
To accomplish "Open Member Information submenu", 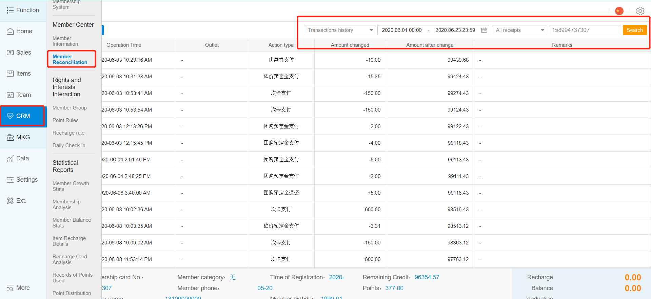I will 65,41.
